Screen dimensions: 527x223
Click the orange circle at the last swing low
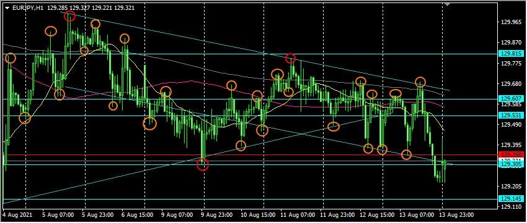[406, 154]
